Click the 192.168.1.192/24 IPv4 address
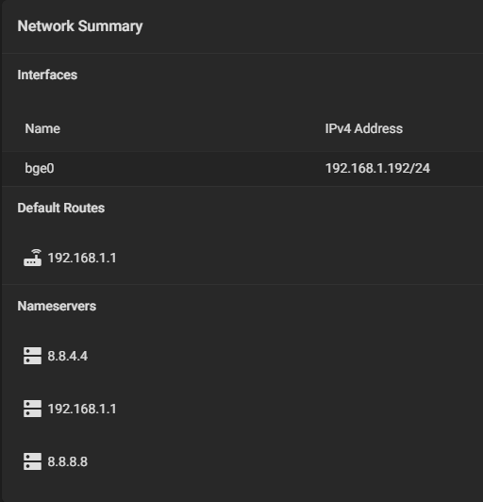Viewport: 483px width, 502px height. 377,168
